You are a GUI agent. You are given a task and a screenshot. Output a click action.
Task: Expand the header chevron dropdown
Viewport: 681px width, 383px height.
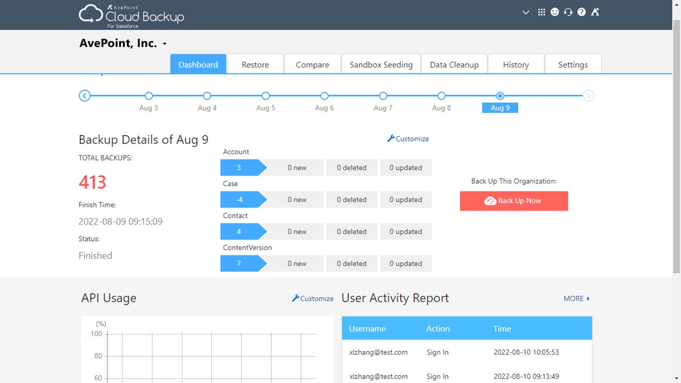tap(526, 12)
